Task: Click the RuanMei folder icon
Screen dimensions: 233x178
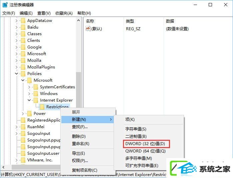Action: click(23, 127)
